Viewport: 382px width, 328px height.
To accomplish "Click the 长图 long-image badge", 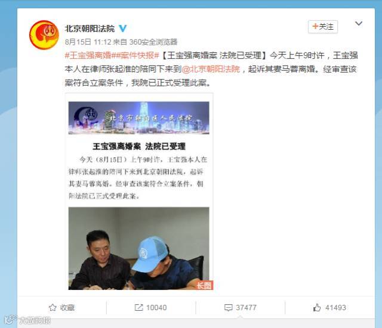I will pos(204,285).
